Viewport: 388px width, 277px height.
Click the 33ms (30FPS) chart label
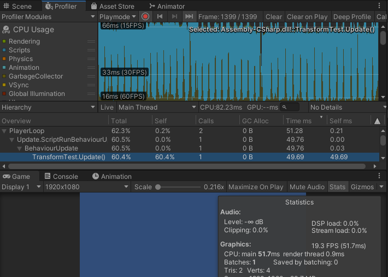tap(125, 73)
